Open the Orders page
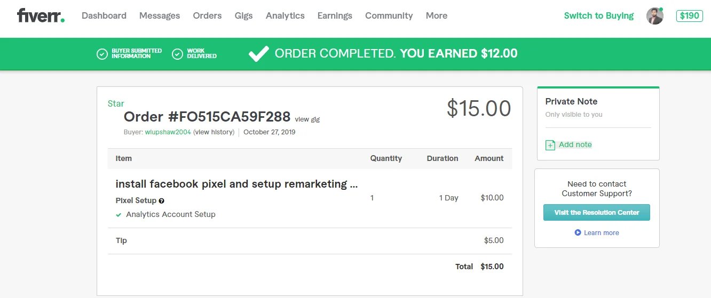The image size is (711, 298). [207, 15]
